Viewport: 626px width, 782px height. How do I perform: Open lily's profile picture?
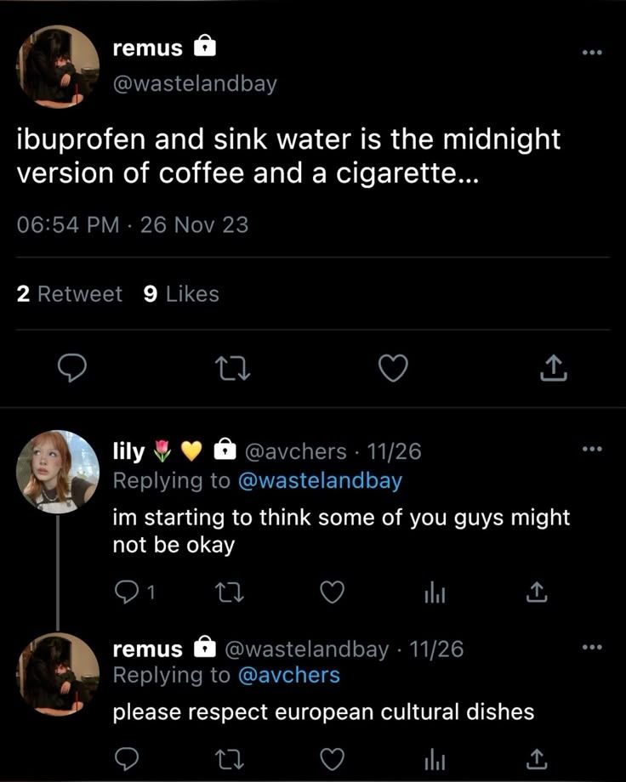tap(59, 471)
